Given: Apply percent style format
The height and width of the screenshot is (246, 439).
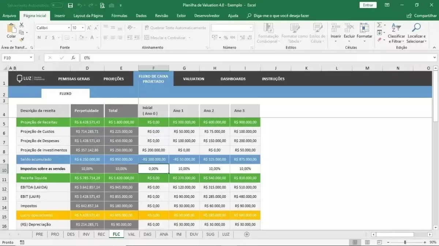Looking at the screenshot, I should tap(226, 38).
